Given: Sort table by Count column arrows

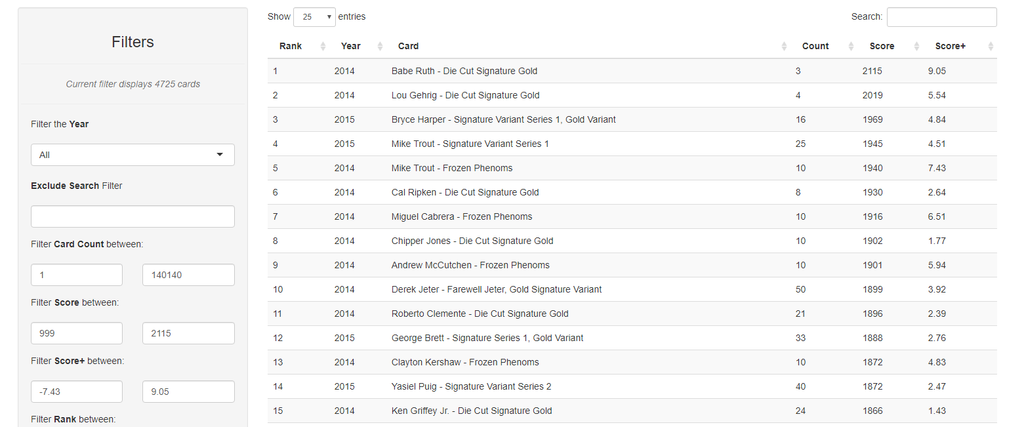Looking at the screenshot, I should (x=851, y=46).
